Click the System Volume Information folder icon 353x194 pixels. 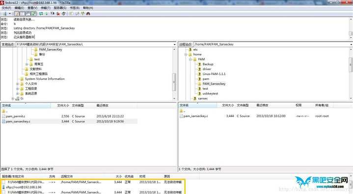[22, 79]
